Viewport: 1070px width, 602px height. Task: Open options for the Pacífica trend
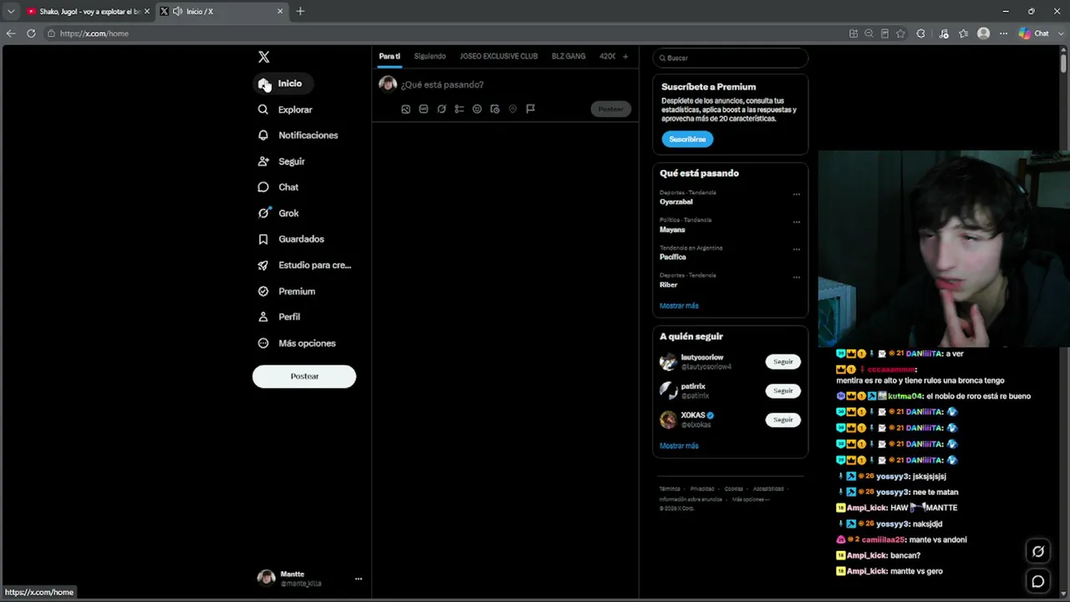pyautogui.click(x=797, y=249)
